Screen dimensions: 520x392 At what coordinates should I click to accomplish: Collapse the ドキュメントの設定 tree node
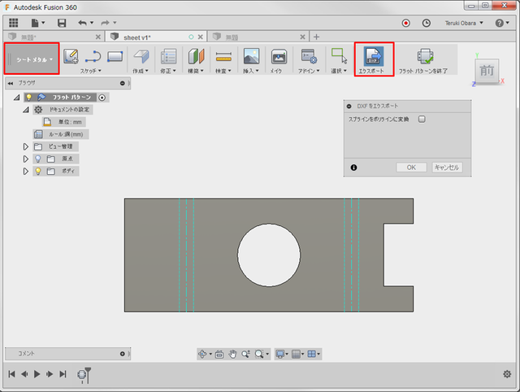(25, 110)
